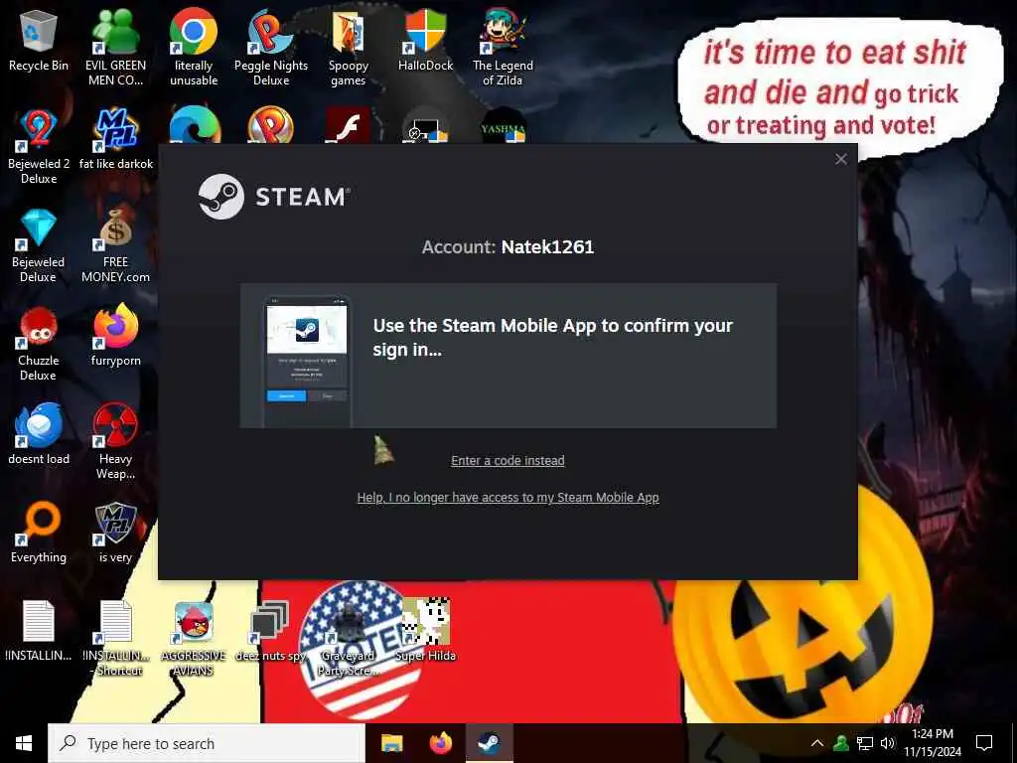The width and height of the screenshot is (1017, 763).
Task: Open File Explorer from the taskbar
Action: tap(391, 743)
